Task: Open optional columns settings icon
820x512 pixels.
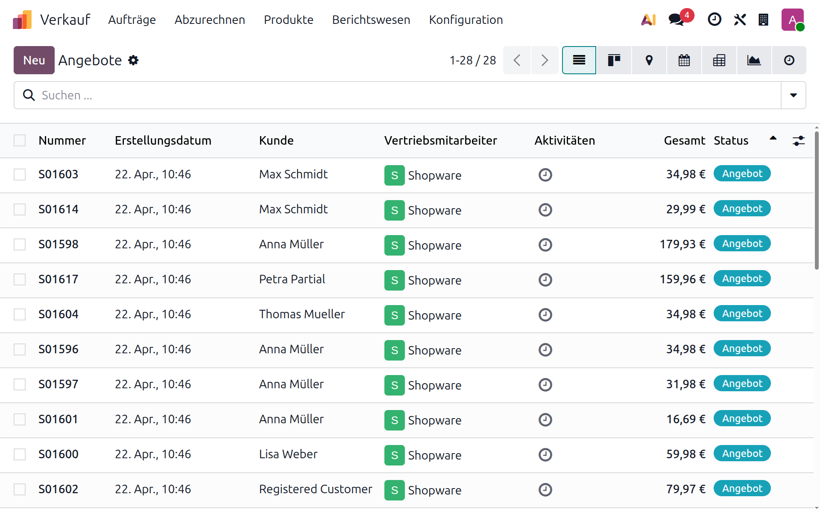Action: point(799,141)
